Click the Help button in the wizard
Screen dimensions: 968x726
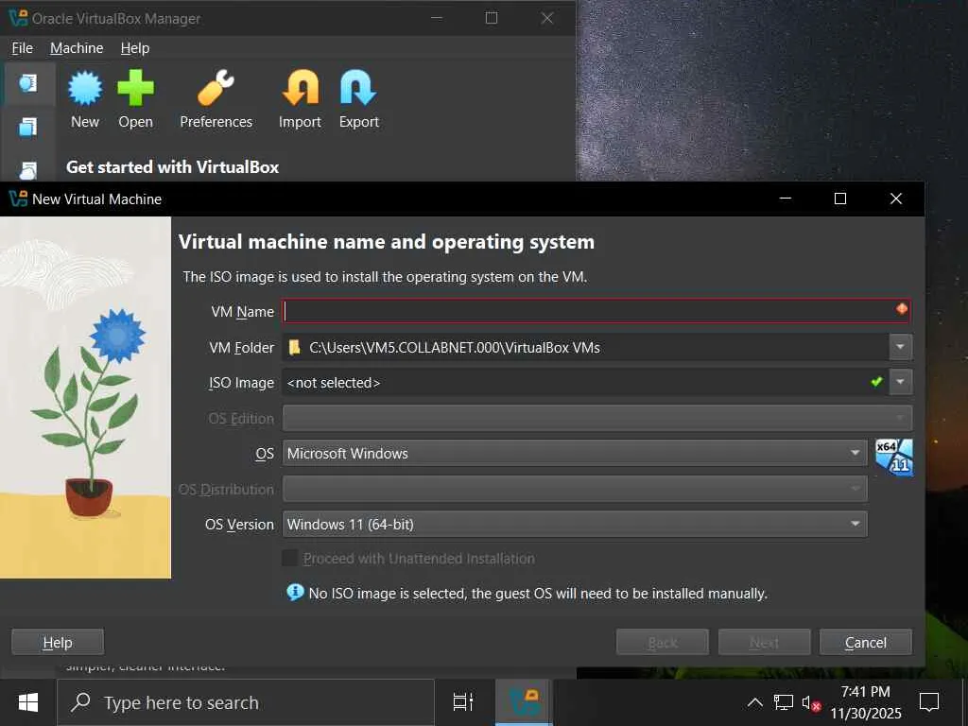pyautogui.click(x=58, y=642)
